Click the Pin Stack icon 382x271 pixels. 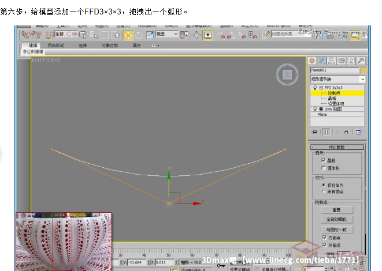314,132
